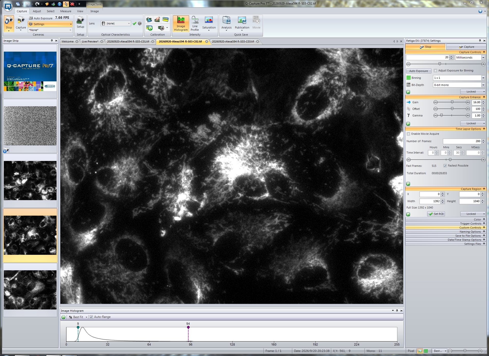Open camera Setup in the ribbon
Screen dimensions: 489x356
coord(80,22)
